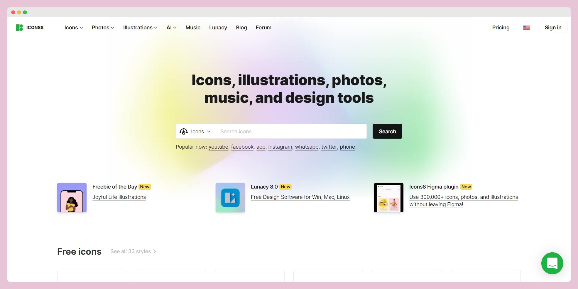
Task: Open the Music page
Action: pos(193,28)
